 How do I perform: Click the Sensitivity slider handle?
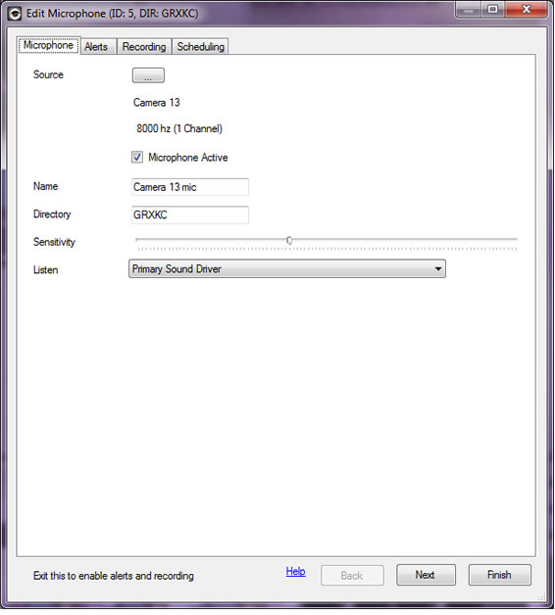coord(289,240)
